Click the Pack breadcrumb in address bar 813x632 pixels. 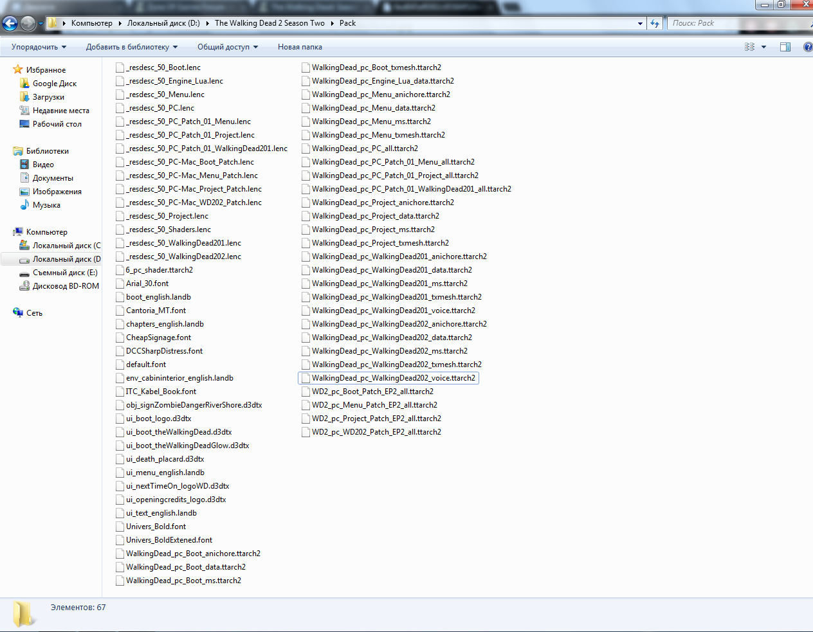pyautogui.click(x=347, y=23)
